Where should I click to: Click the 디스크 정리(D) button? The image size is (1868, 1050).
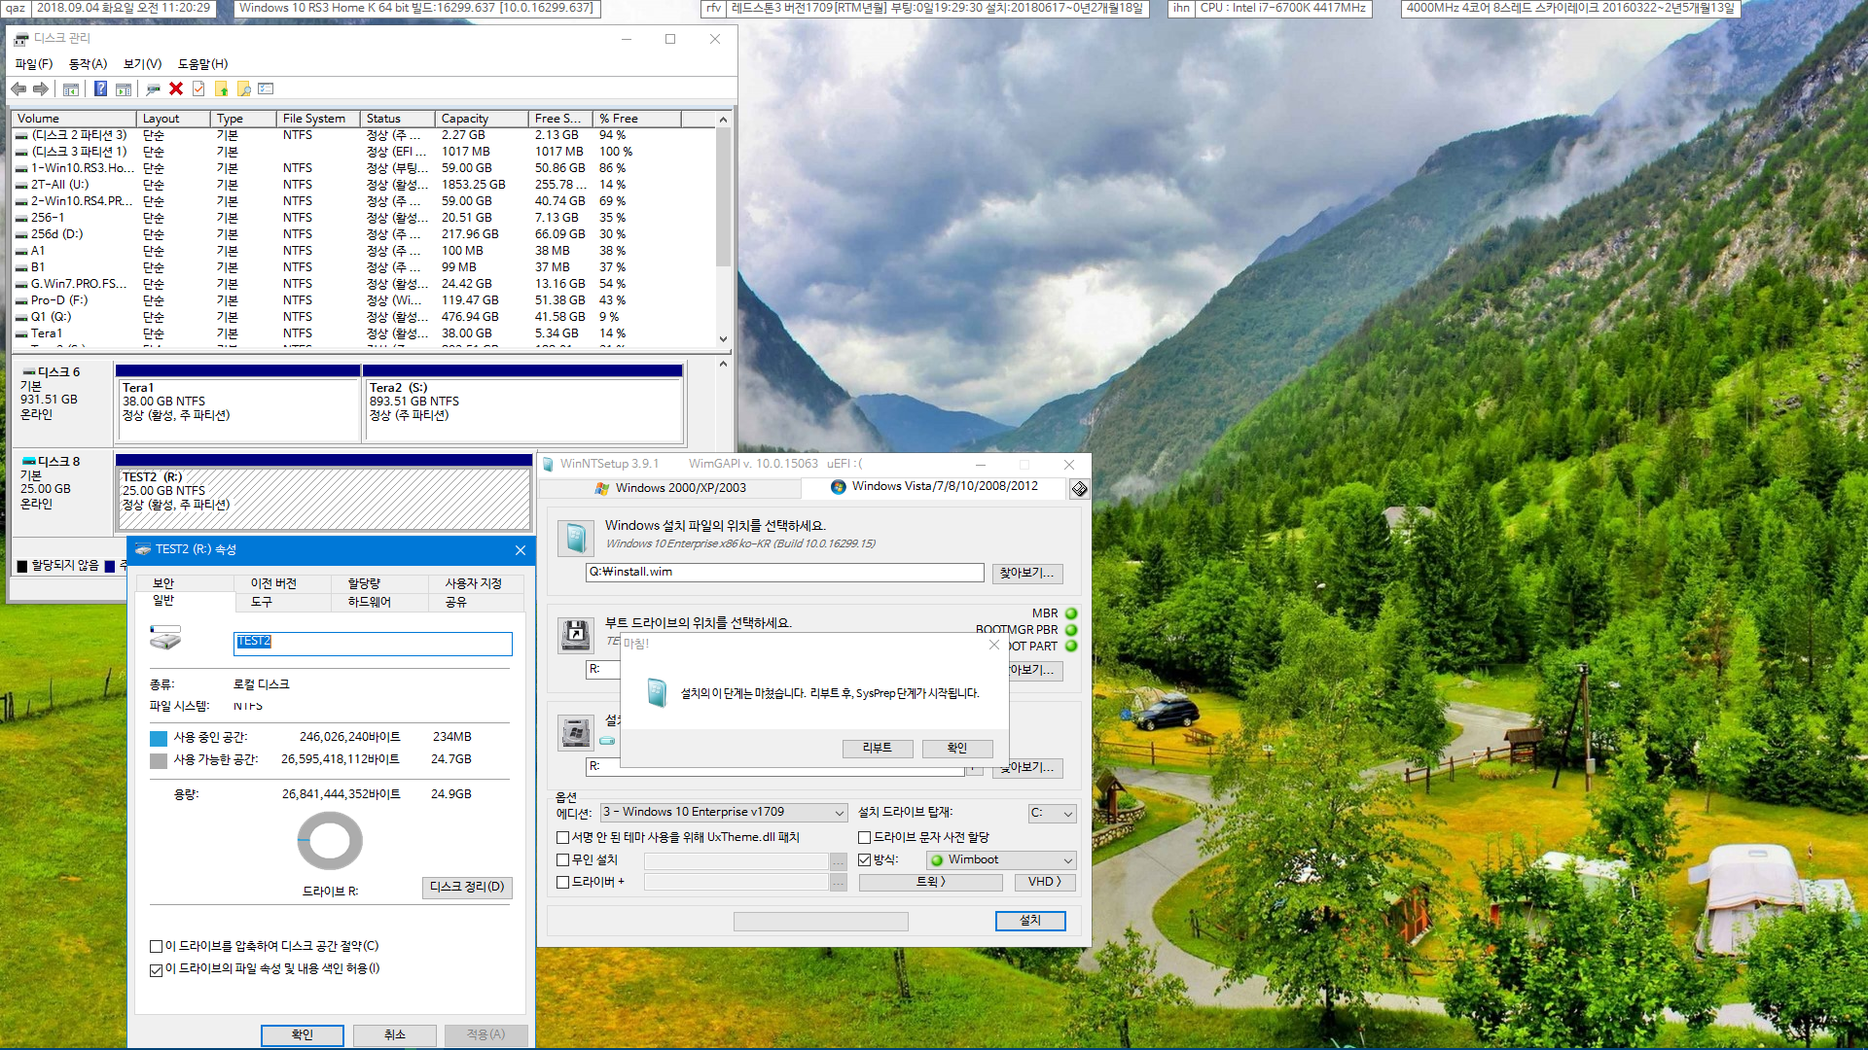tap(467, 887)
